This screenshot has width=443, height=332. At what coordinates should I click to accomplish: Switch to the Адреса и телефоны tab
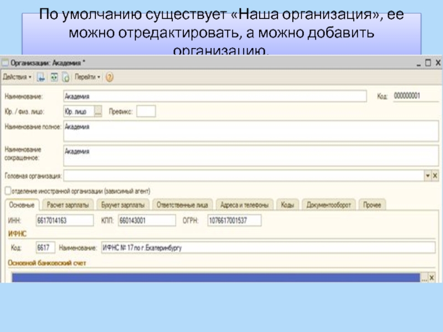(244, 205)
